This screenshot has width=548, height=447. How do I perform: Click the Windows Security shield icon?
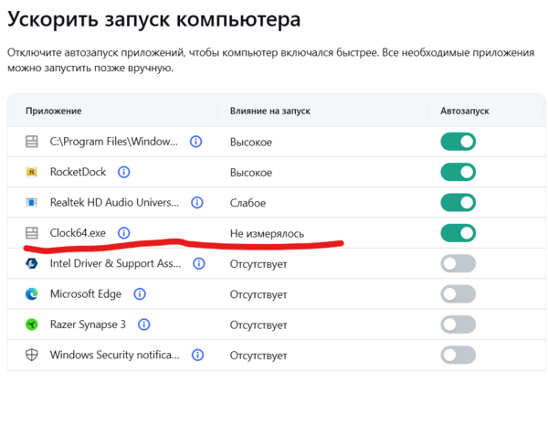(32, 355)
